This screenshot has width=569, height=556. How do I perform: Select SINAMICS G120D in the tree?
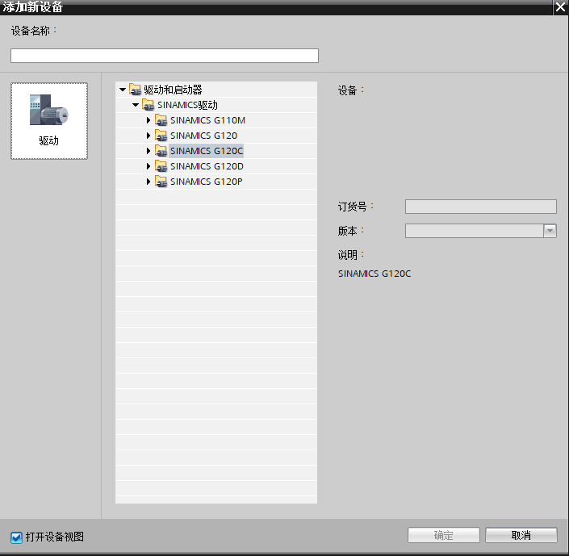coord(207,166)
